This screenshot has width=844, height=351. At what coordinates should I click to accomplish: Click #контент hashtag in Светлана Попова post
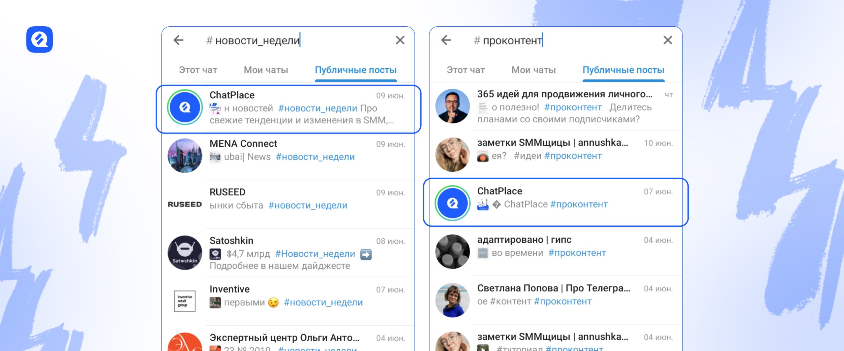(x=511, y=301)
